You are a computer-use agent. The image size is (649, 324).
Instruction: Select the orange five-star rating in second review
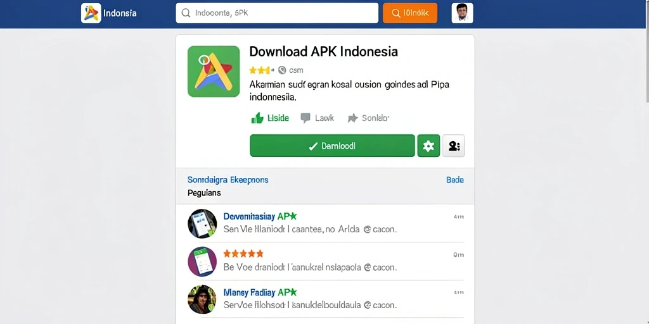tap(243, 254)
